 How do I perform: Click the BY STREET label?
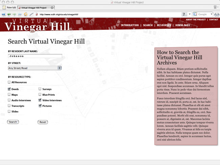[x=14, y=63]
